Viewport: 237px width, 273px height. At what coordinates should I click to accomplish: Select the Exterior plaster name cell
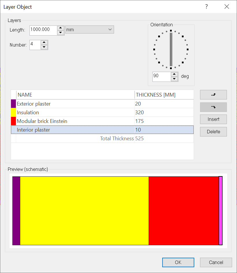[75, 104]
